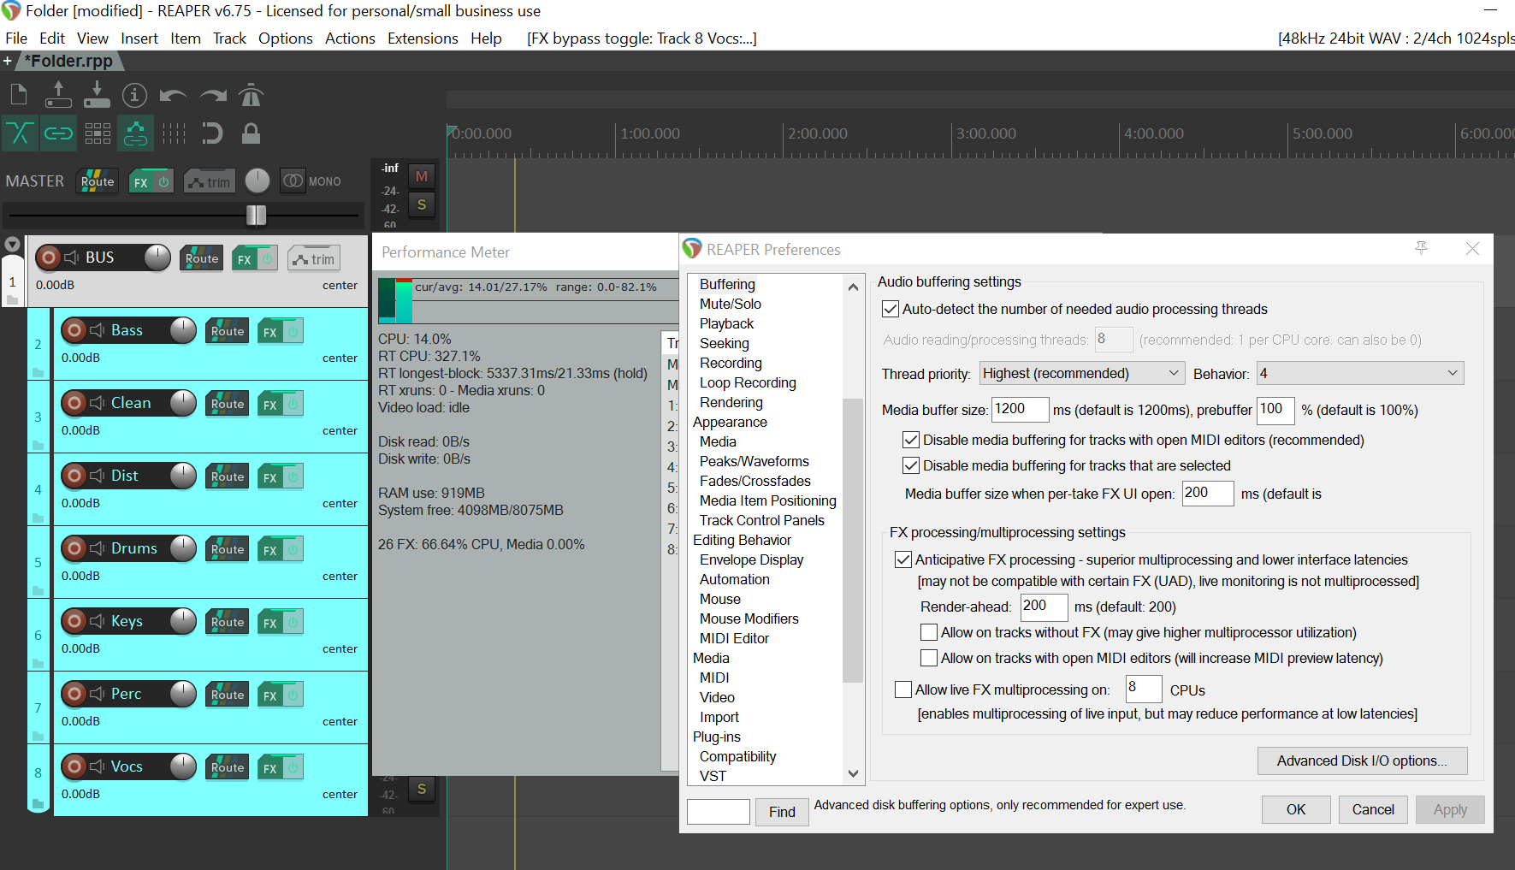Viewport: 1515px width, 870px height.
Task: Open FX chain for Vocs track
Action: (x=270, y=768)
